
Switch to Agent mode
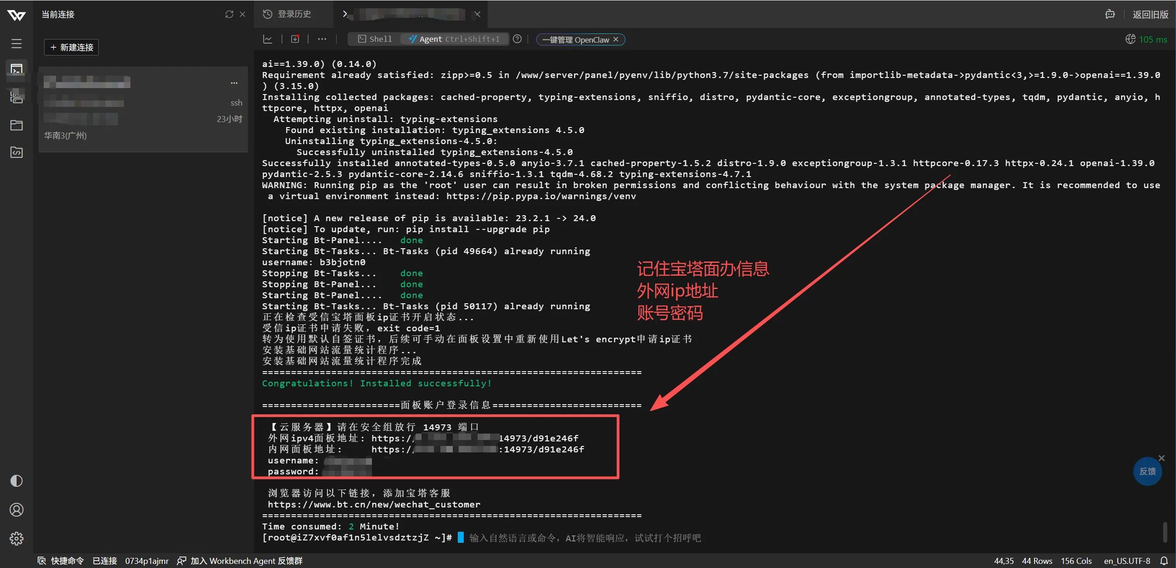pyautogui.click(x=454, y=39)
